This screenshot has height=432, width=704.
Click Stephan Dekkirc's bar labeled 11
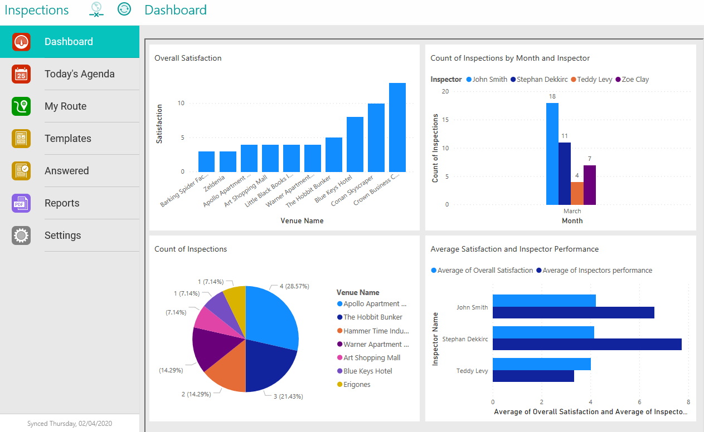(565, 174)
